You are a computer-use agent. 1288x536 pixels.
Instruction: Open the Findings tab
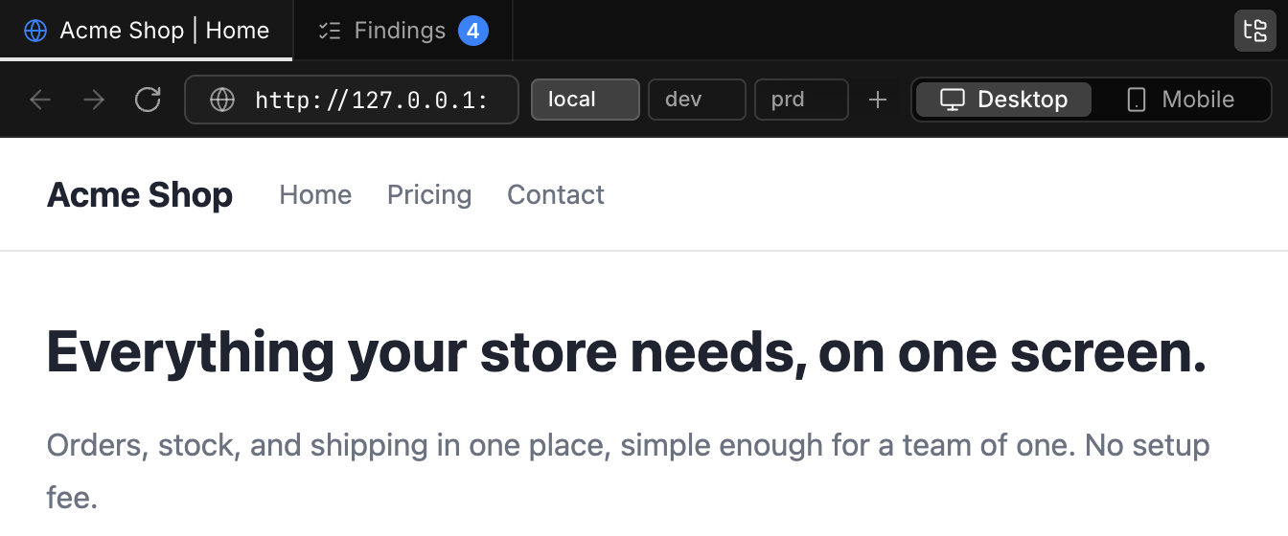click(402, 31)
